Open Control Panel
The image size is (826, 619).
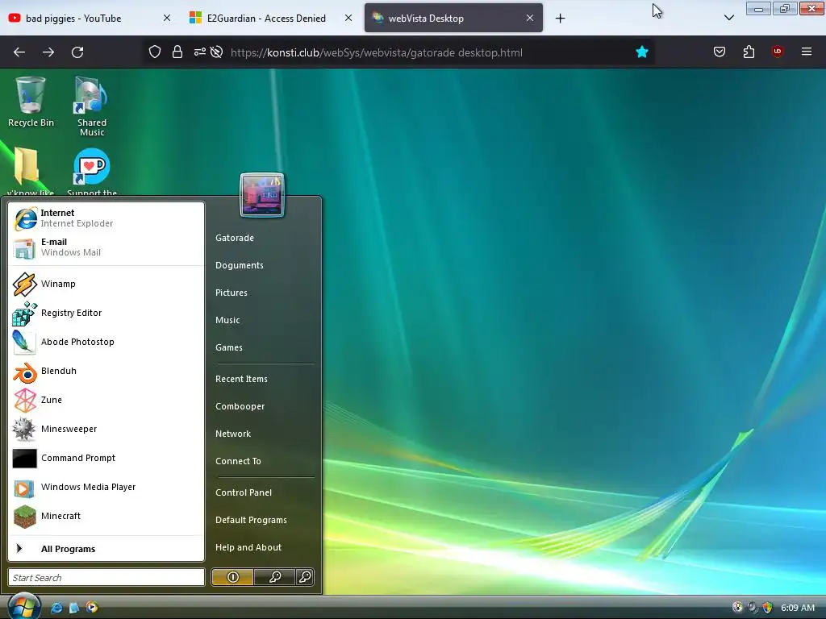pos(244,492)
